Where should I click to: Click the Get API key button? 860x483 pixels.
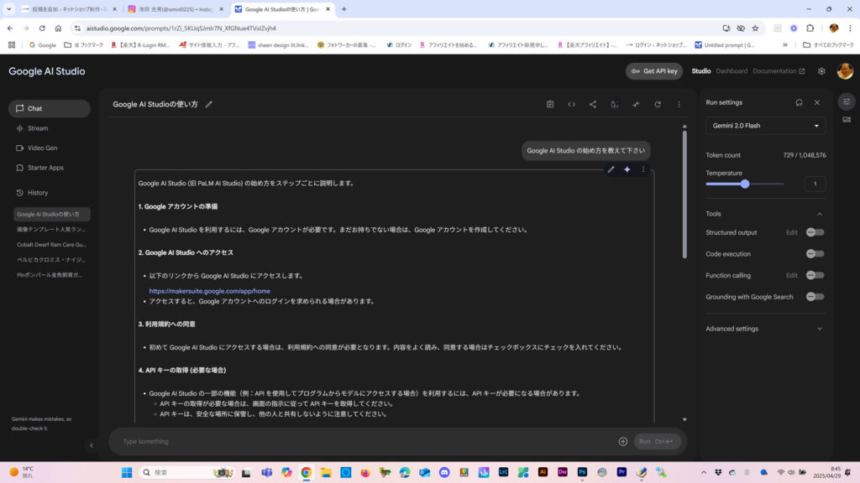(653, 71)
